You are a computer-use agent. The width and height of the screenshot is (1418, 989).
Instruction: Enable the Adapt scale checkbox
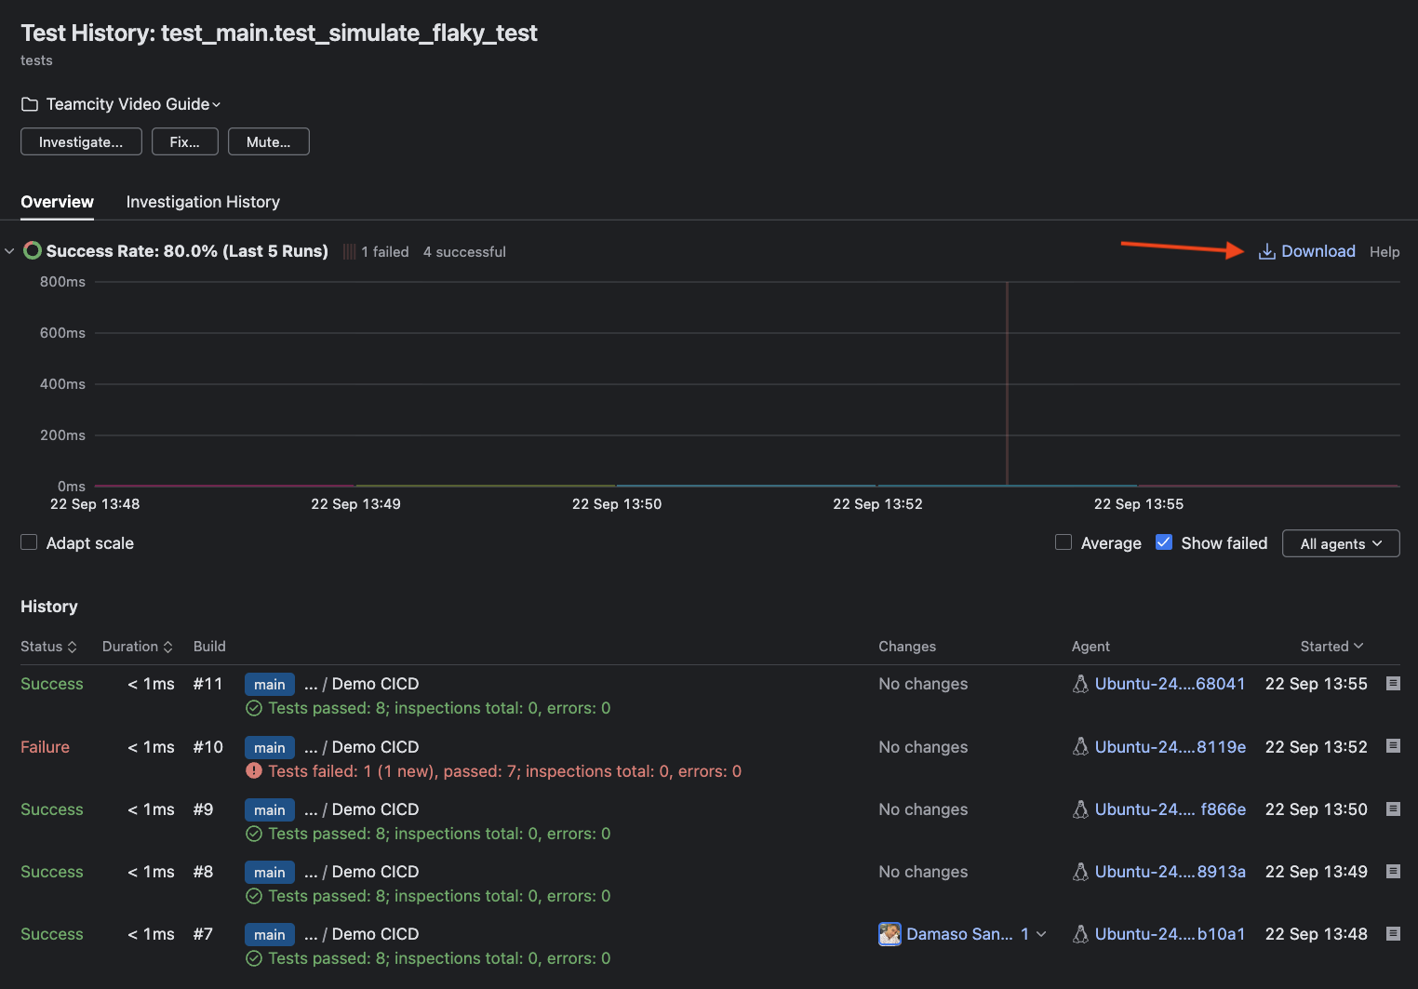pos(29,542)
